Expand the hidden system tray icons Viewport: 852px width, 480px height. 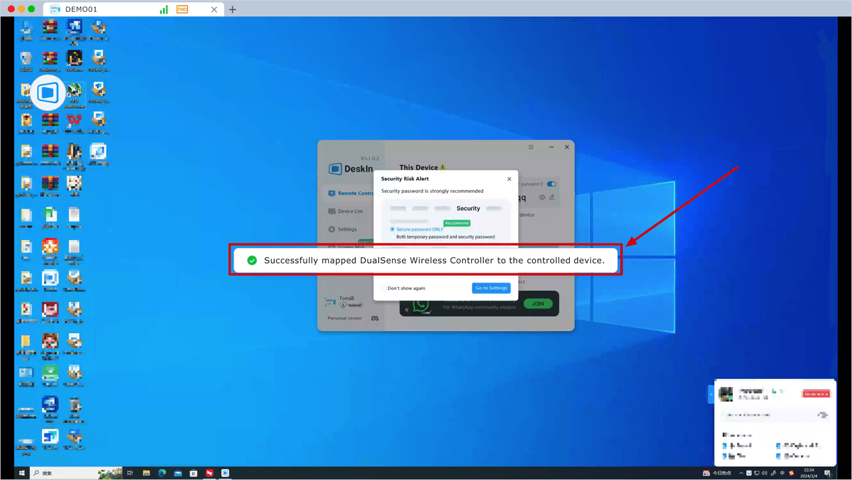click(x=741, y=473)
